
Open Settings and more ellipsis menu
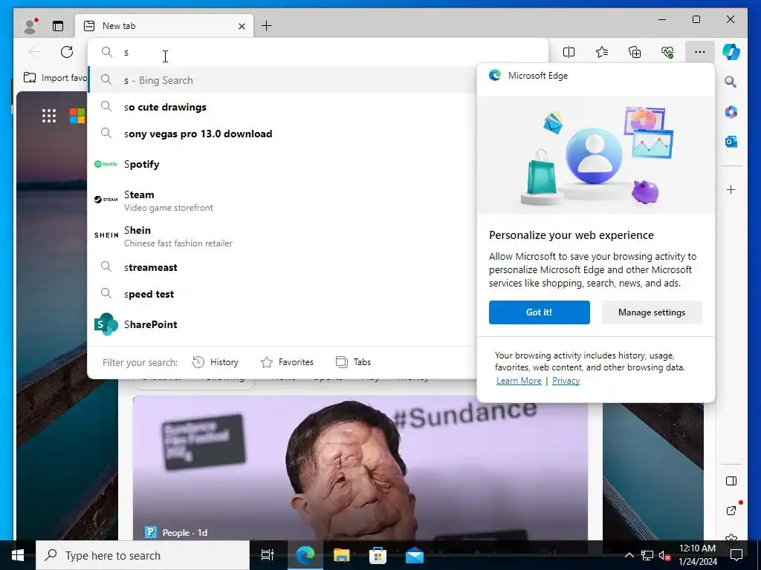700,52
